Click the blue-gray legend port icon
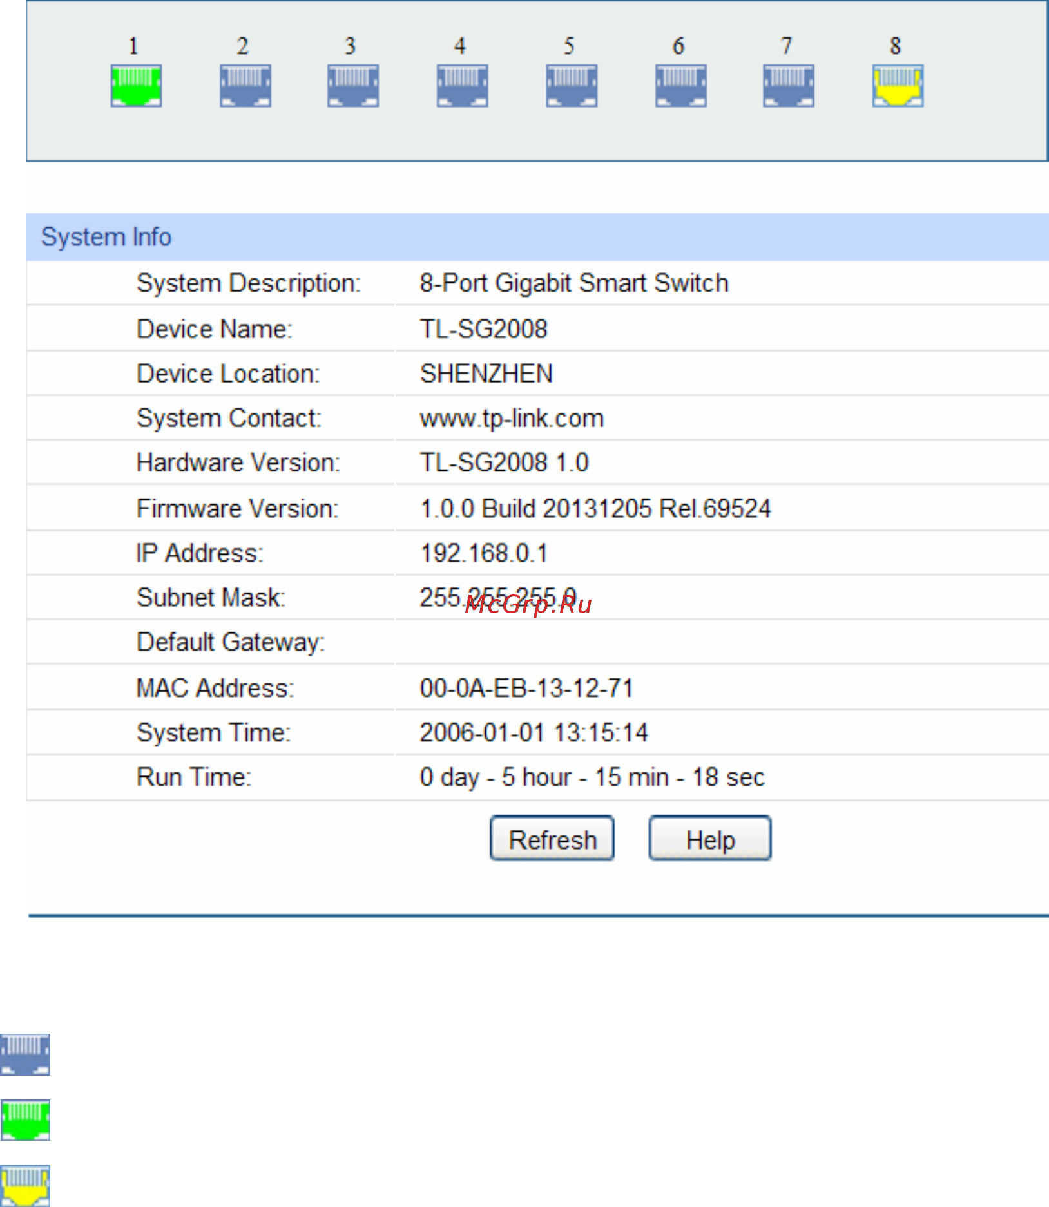Image resolution: width=1049 pixels, height=1207 pixels. [x=25, y=1054]
